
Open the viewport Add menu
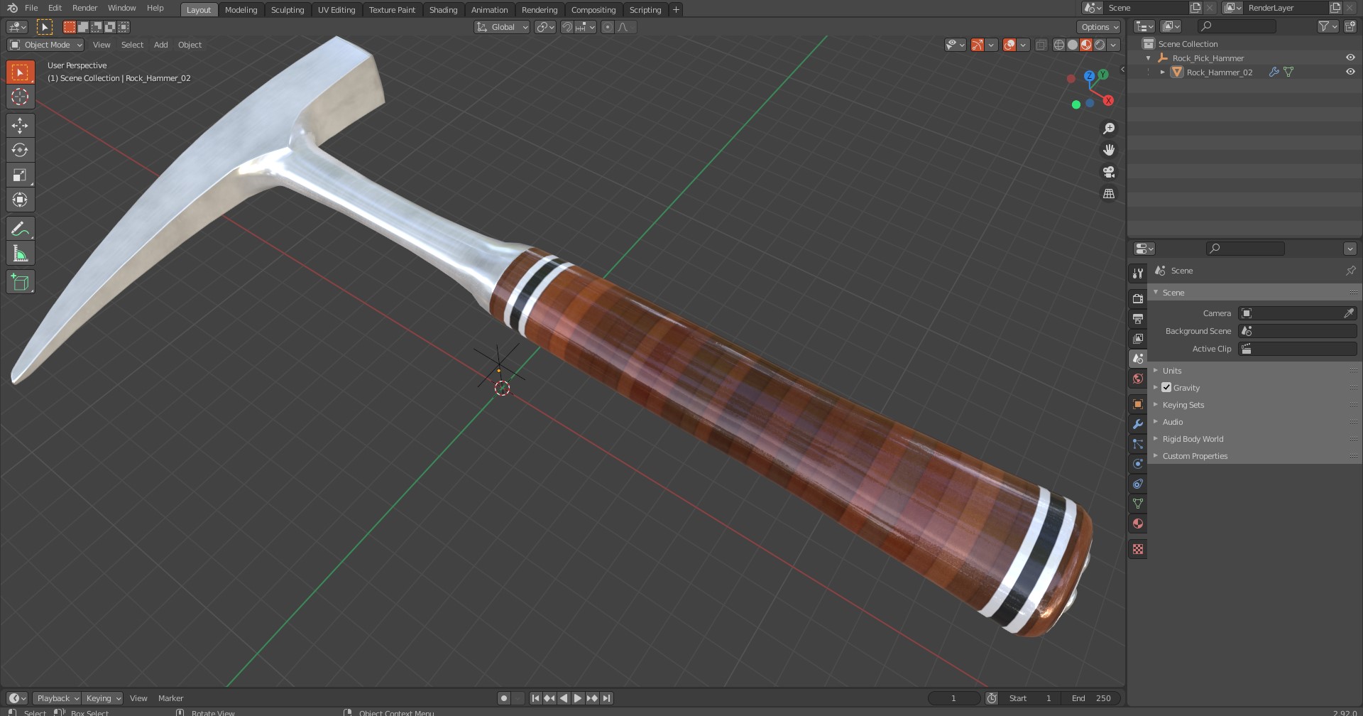[x=161, y=45]
